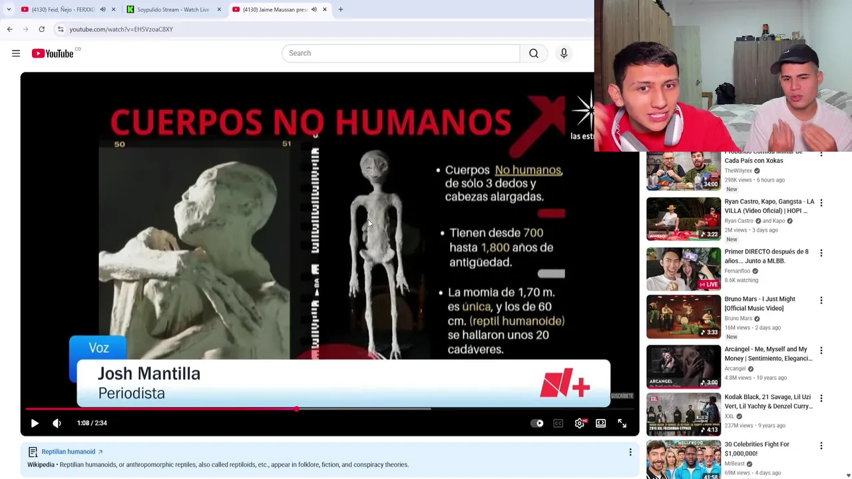Reload the current page
Screen dimensions: 852x479
[42, 29]
